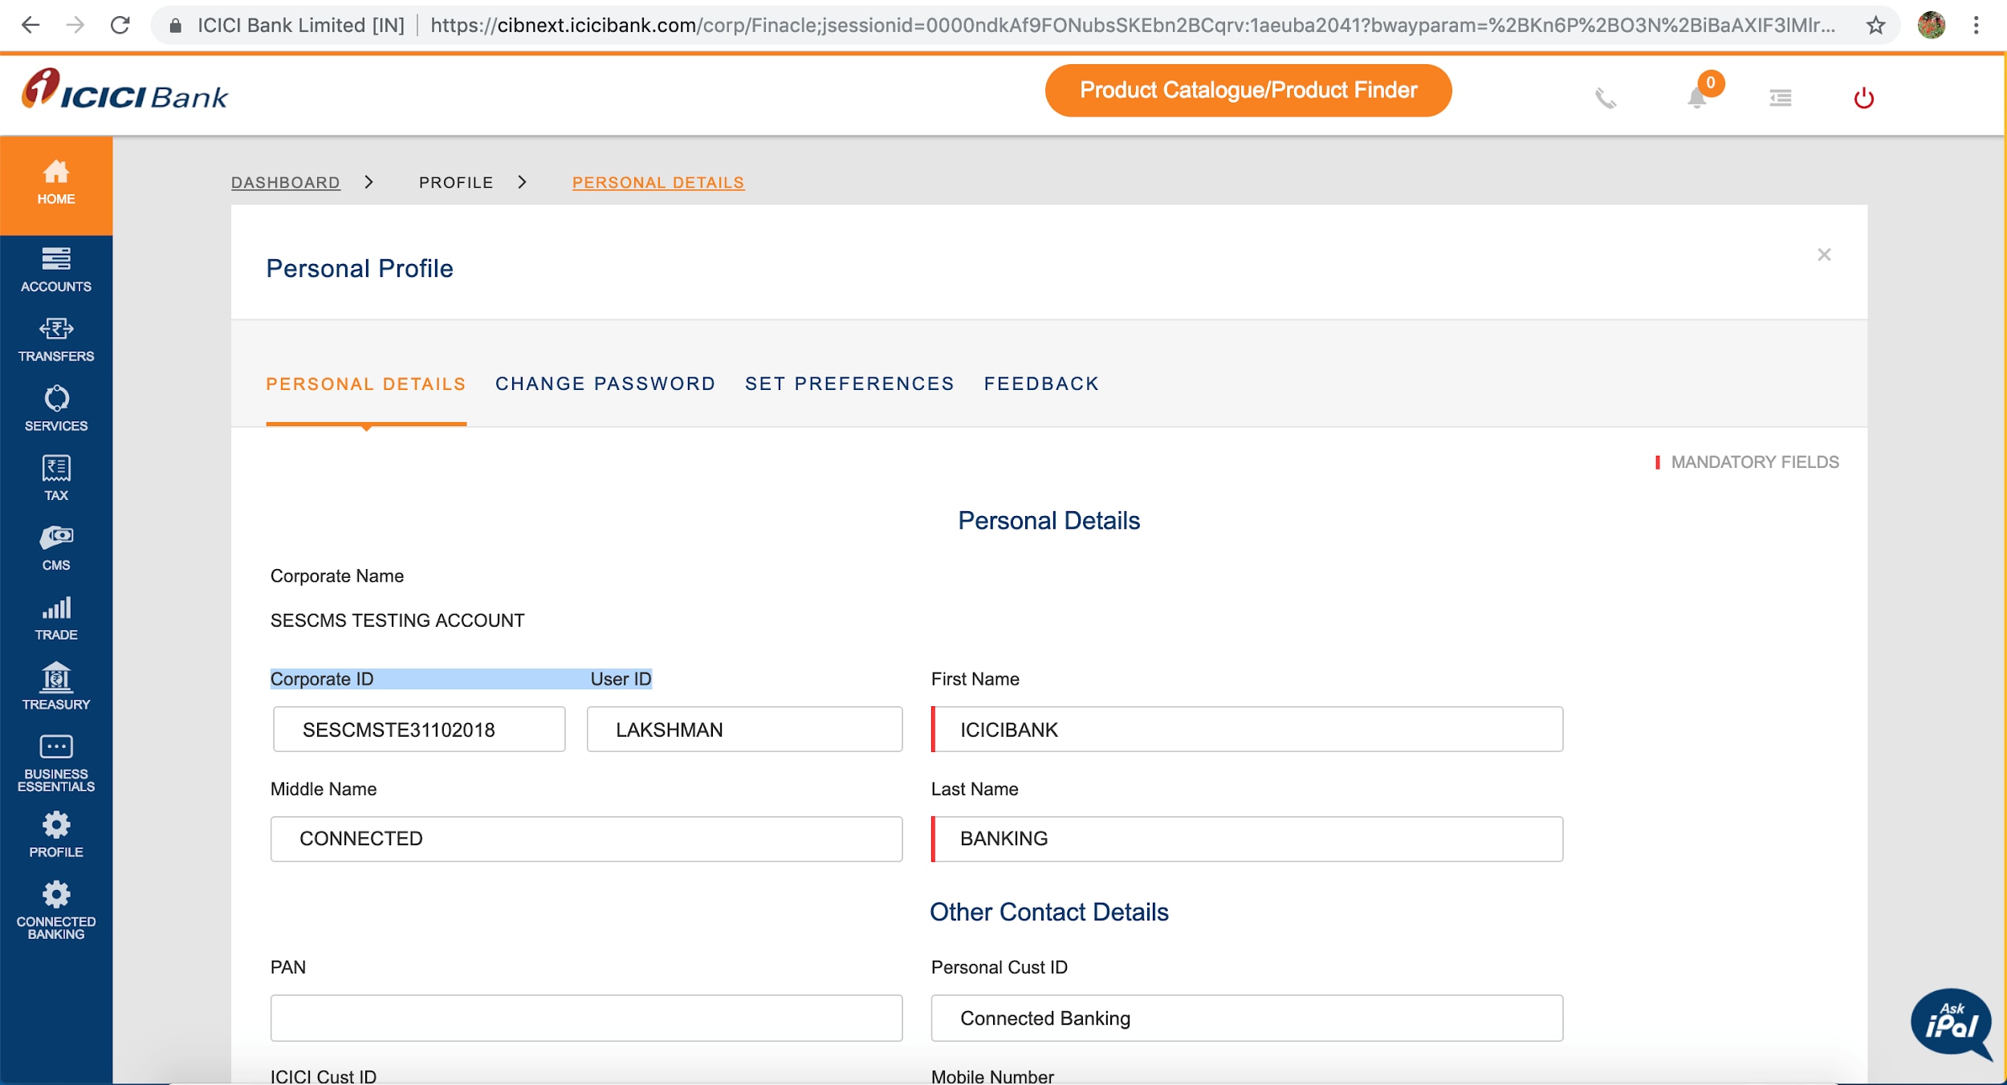Close the Personal Profile panel
Screen dimensions: 2007x1085
tap(1824, 254)
